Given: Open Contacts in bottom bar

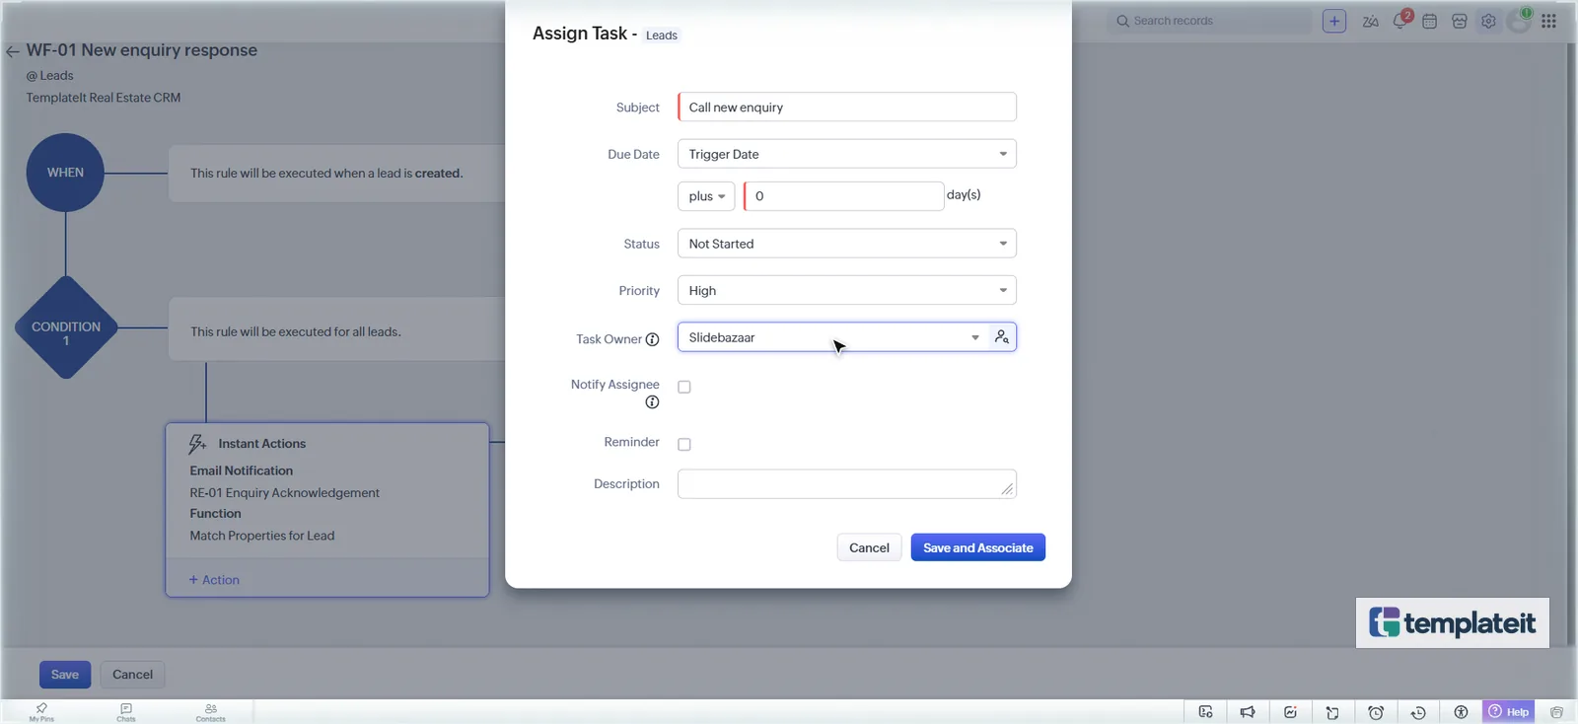Looking at the screenshot, I should (211, 712).
